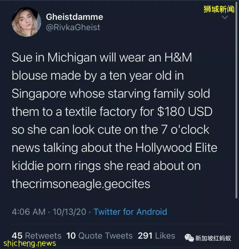Image resolution: width=239 pixels, height=249 pixels.
Task: Click the Hollywood Elite phrase
Action: [176, 148]
